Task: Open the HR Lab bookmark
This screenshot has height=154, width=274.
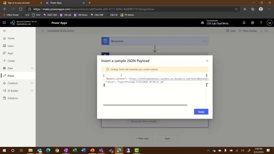Action: coord(66,15)
